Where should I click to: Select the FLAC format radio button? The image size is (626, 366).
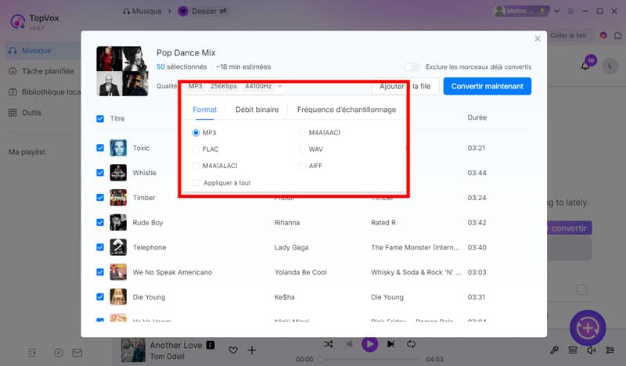click(x=196, y=149)
